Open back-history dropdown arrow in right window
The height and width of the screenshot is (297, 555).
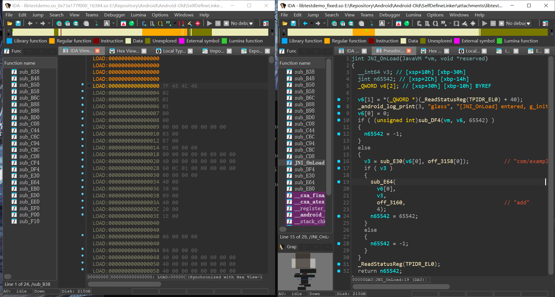[312, 23]
